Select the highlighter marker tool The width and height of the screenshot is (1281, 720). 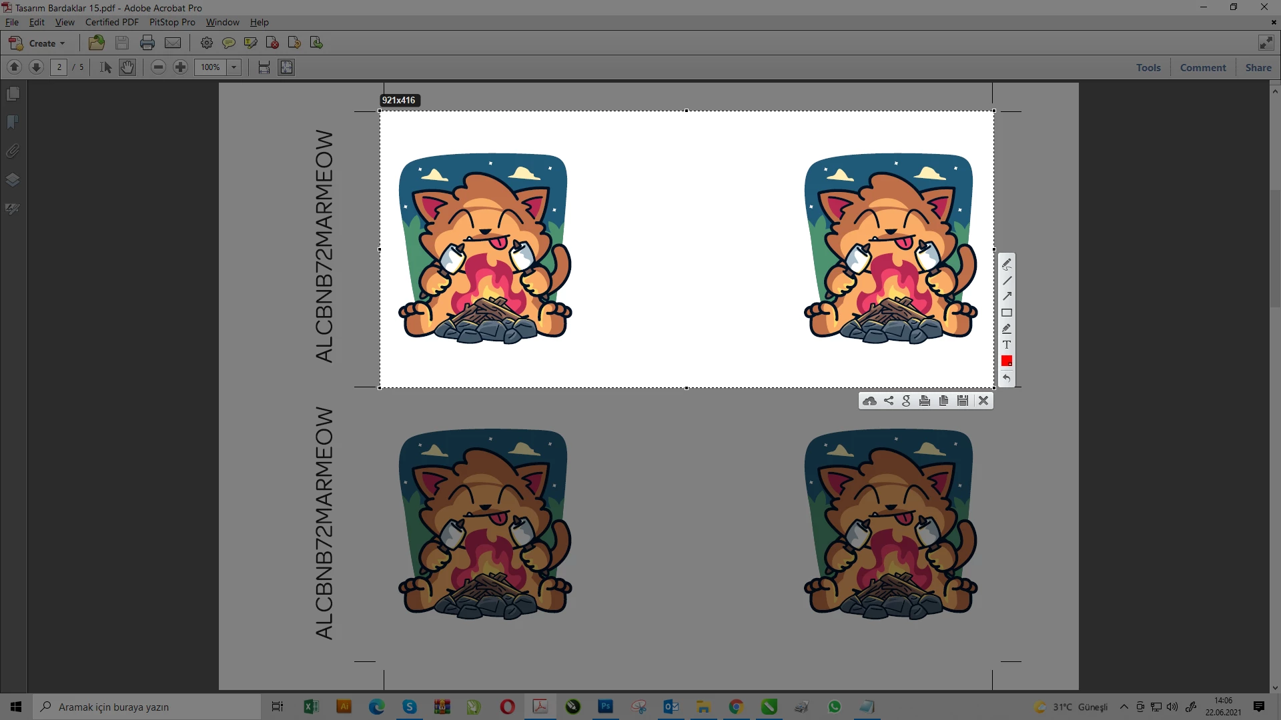coord(1007,329)
